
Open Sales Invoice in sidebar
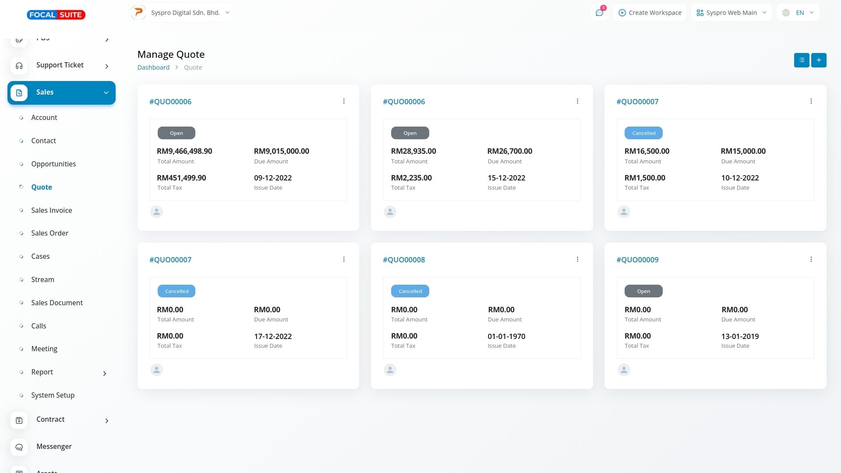coord(51,210)
